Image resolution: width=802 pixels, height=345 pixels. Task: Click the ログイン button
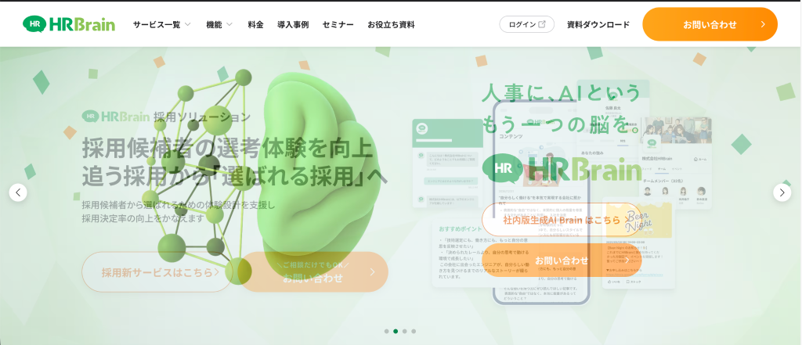(527, 24)
